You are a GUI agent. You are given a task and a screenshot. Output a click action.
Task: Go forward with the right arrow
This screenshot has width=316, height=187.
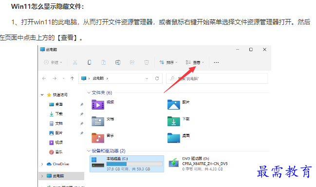point(55,78)
